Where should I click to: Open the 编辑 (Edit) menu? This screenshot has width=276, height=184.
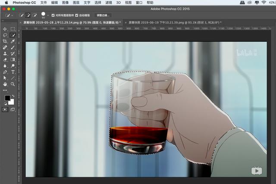54,3
